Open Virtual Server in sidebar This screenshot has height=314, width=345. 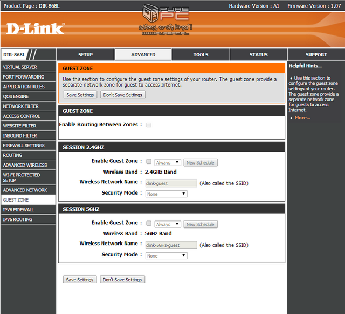click(x=28, y=67)
